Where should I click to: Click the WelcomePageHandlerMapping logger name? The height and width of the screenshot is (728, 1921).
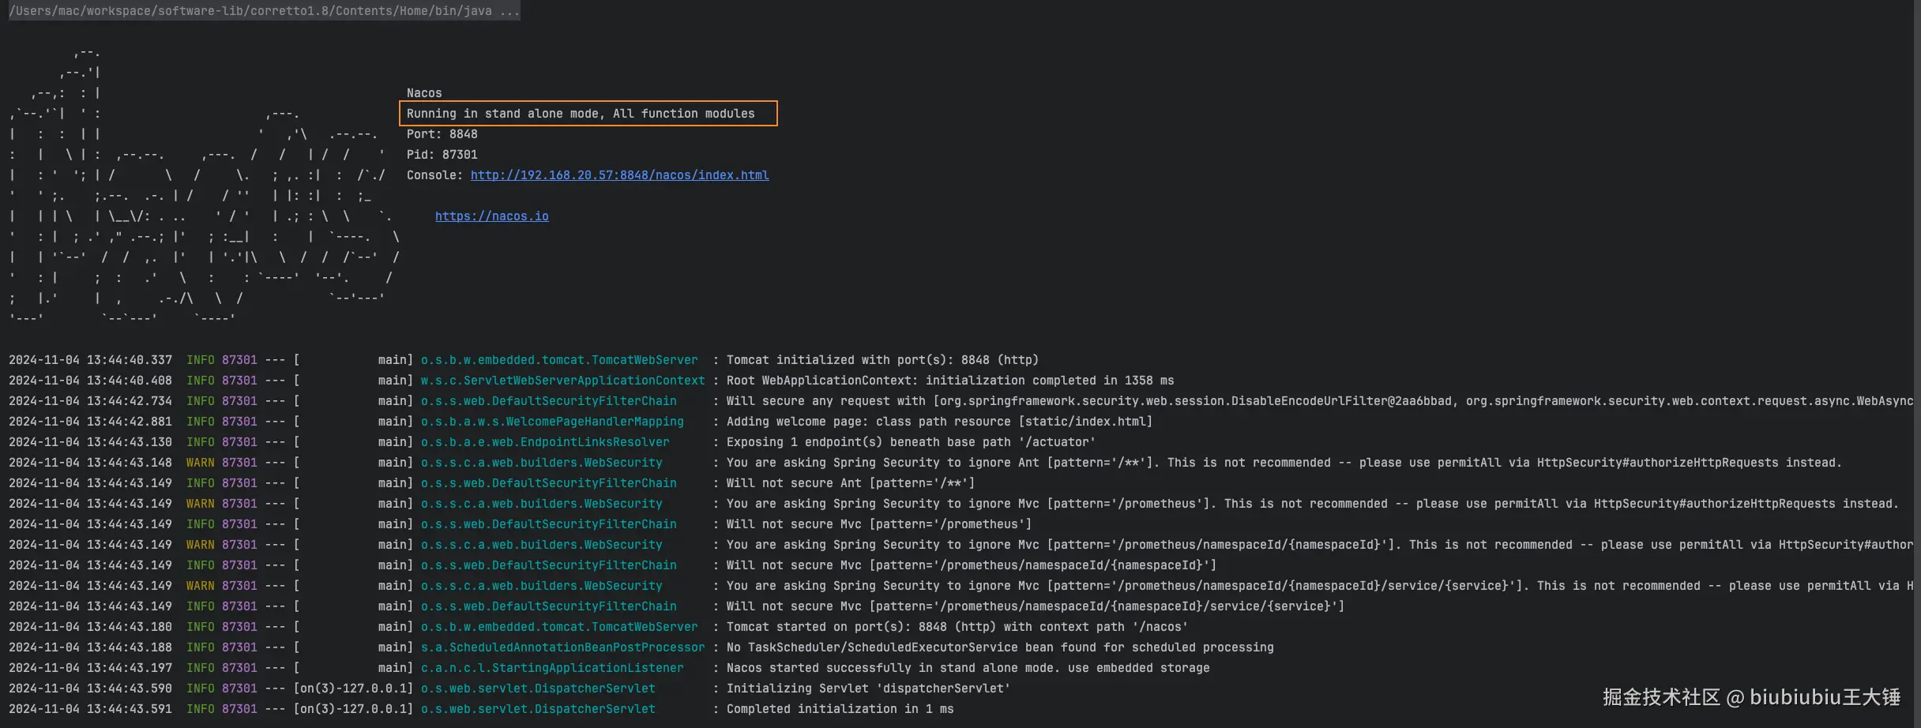point(552,422)
